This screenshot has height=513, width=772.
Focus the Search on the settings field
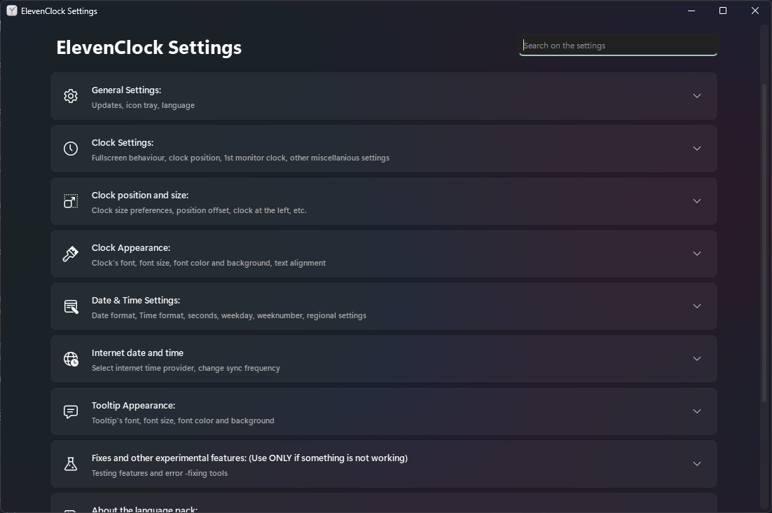coord(618,46)
